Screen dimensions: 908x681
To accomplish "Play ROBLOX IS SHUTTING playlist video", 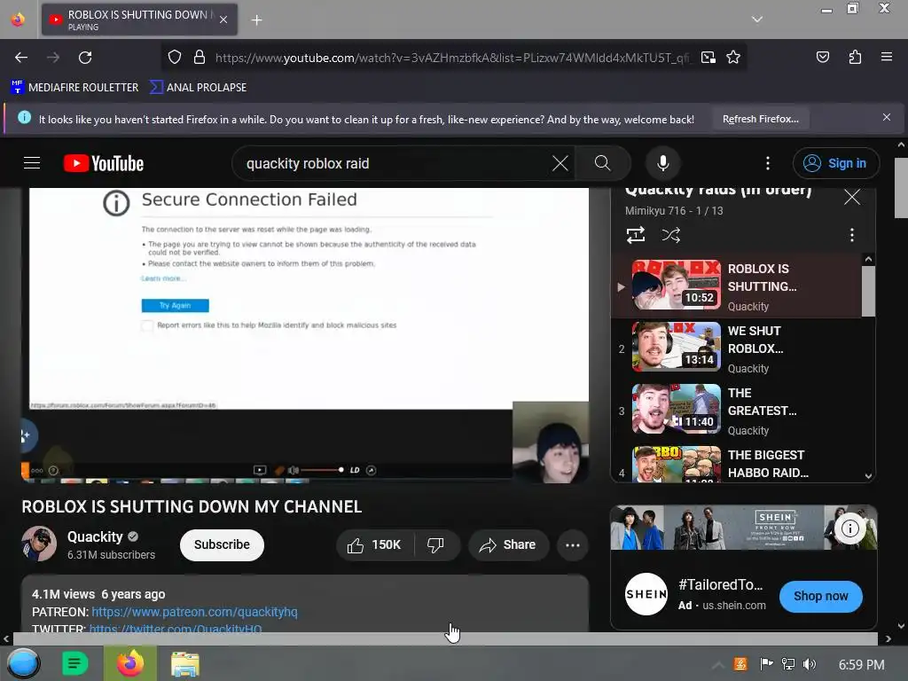I will click(x=737, y=286).
